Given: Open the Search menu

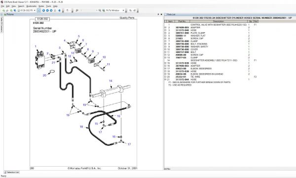Looking at the screenshot, I should click(21, 6).
